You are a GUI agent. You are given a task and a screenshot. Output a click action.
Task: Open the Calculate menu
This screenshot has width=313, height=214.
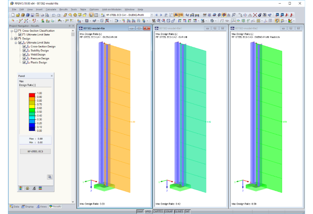pyautogui.click(x=51, y=9)
